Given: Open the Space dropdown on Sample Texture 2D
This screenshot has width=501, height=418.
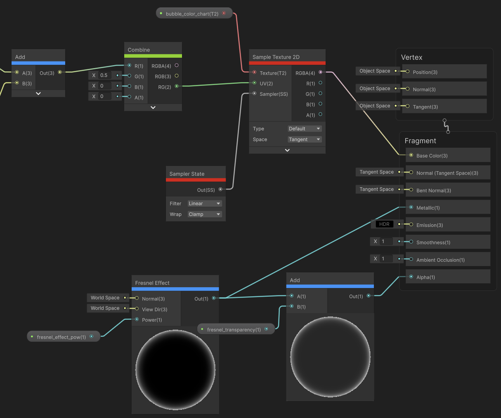Looking at the screenshot, I should pos(304,139).
